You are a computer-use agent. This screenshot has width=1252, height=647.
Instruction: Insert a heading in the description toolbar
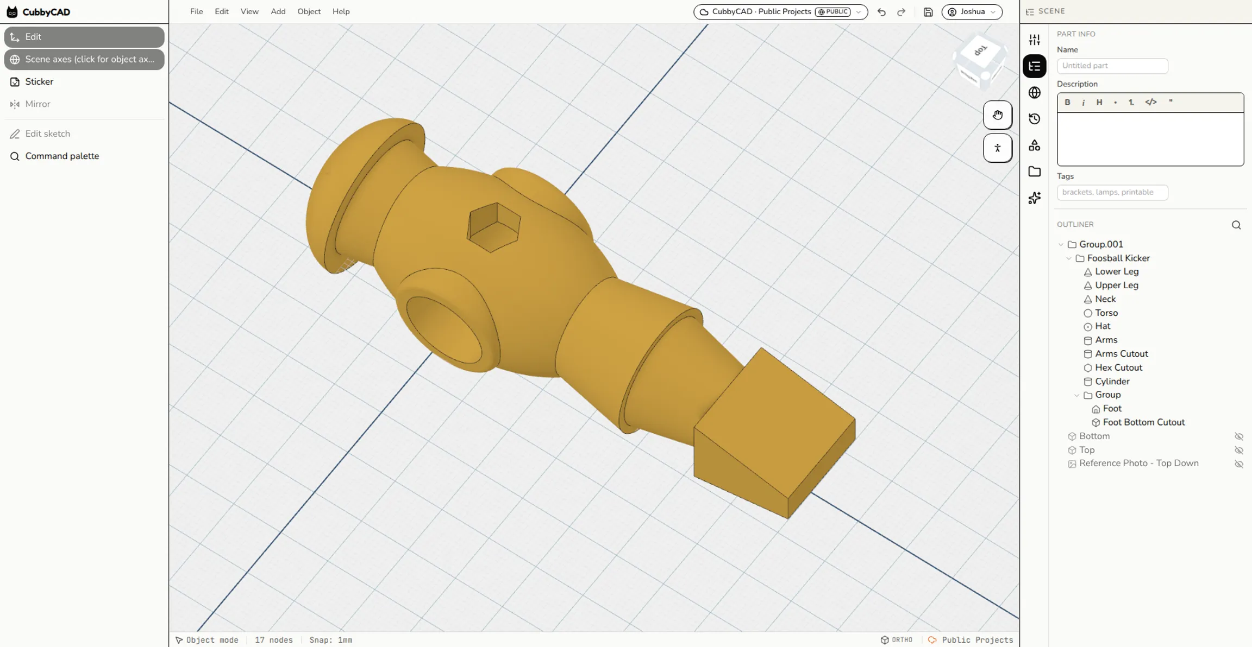coord(1099,102)
